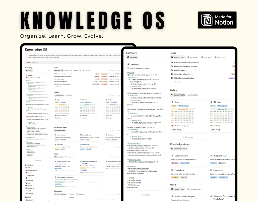Image resolution: width=257 pixels, height=201 pixels.
Task: Check off Practice active listening exercise, right tablet
Action: tap(172, 62)
